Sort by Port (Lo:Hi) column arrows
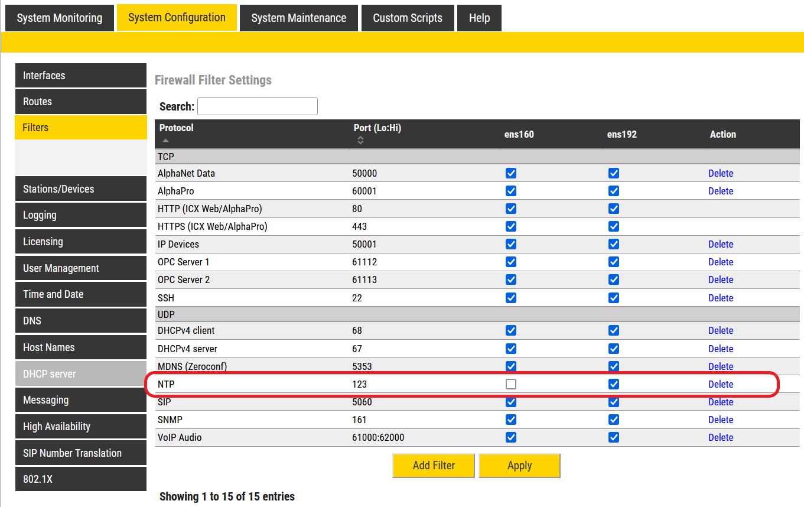804x507 pixels. click(360, 141)
